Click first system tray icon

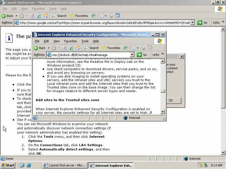pos(201,165)
